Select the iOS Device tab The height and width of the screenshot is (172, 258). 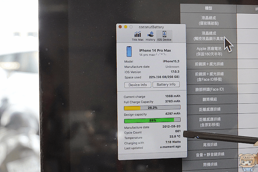(x=164, y=36)
